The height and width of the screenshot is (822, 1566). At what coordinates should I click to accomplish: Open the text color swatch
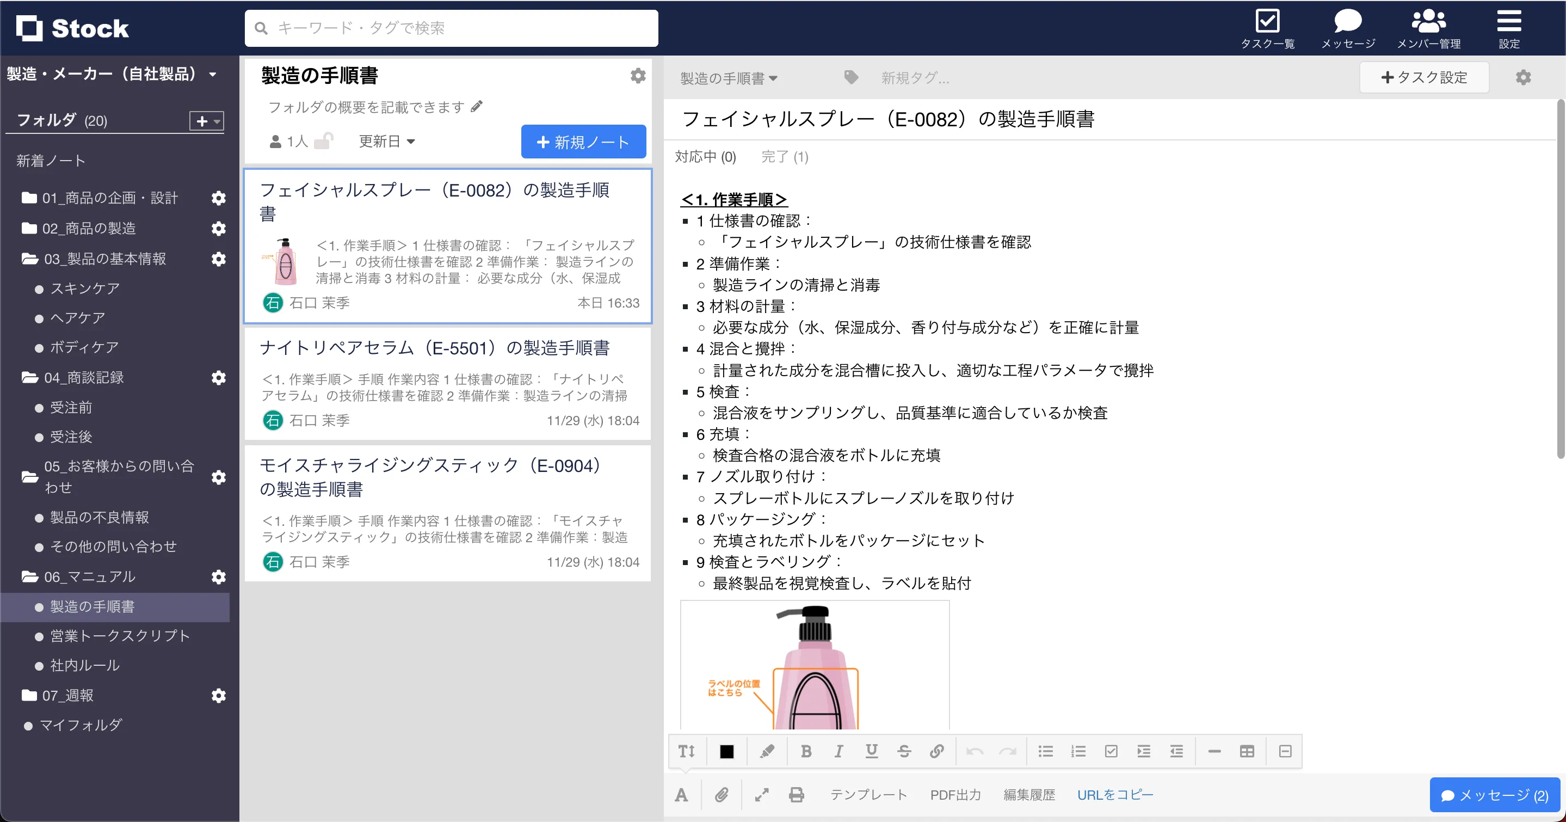[727, 751]
